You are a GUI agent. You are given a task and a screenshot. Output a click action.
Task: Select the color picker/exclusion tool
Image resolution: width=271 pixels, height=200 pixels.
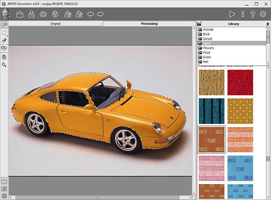(x=4, y=48)
